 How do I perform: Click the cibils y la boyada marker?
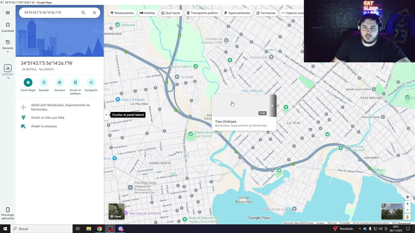(118, 99)
